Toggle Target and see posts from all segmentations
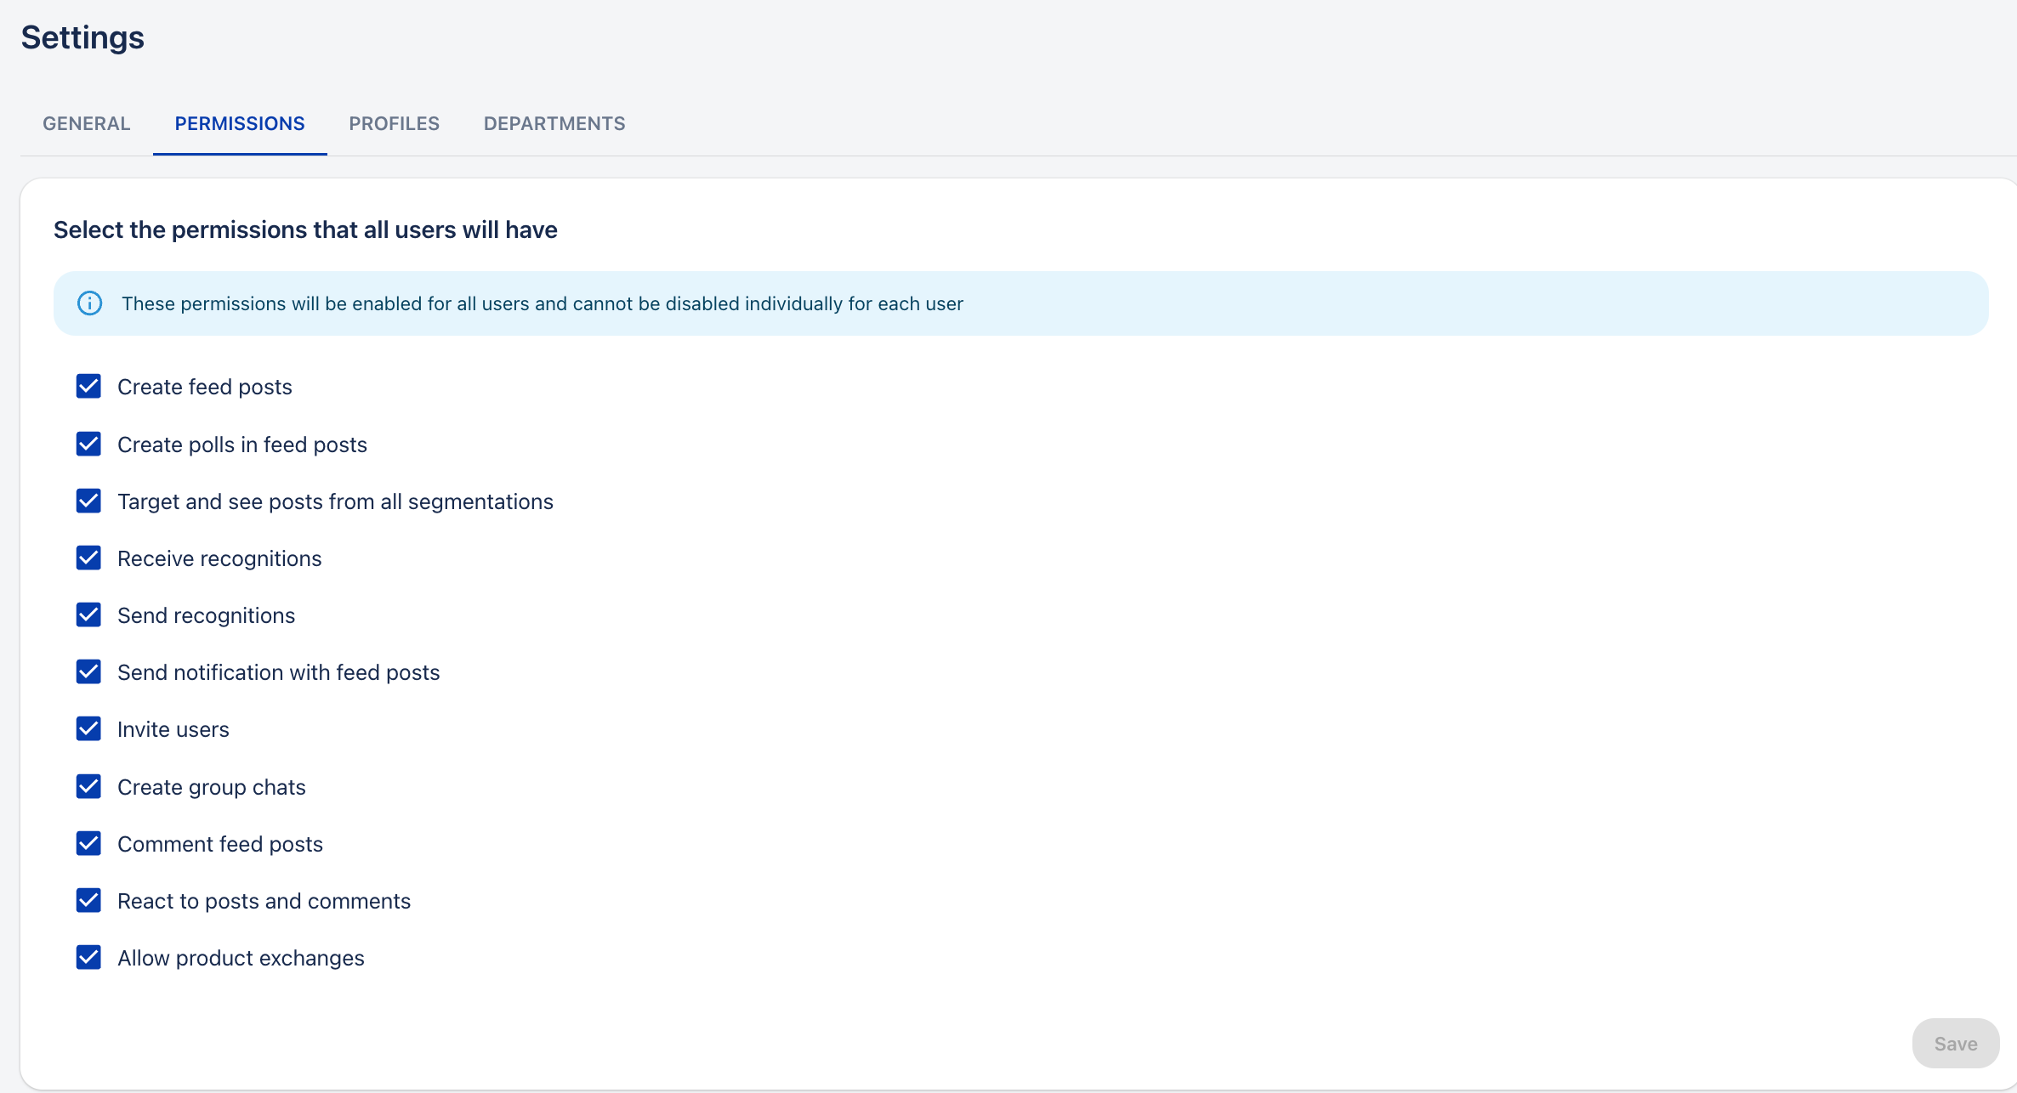This screenshot has height=1093, width=2017. (x=88, y=501)
